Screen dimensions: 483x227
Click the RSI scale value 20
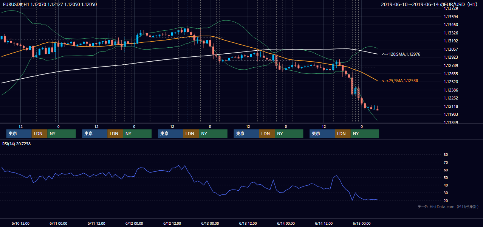[x=446, y=201]
